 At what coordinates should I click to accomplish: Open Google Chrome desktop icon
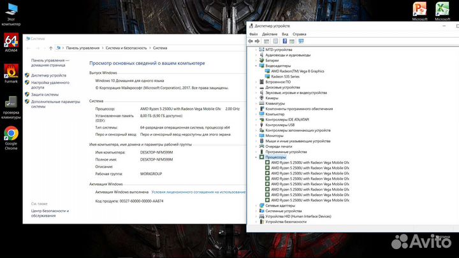click(11, 138)
